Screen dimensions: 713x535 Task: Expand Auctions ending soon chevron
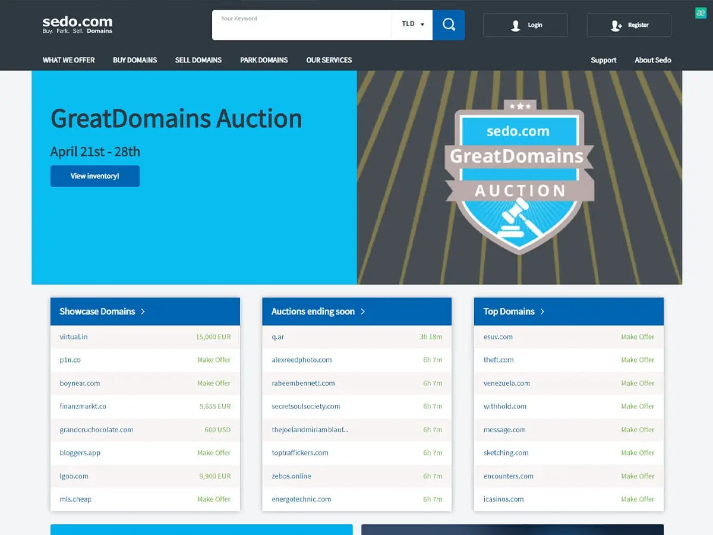tap(363, 311)
